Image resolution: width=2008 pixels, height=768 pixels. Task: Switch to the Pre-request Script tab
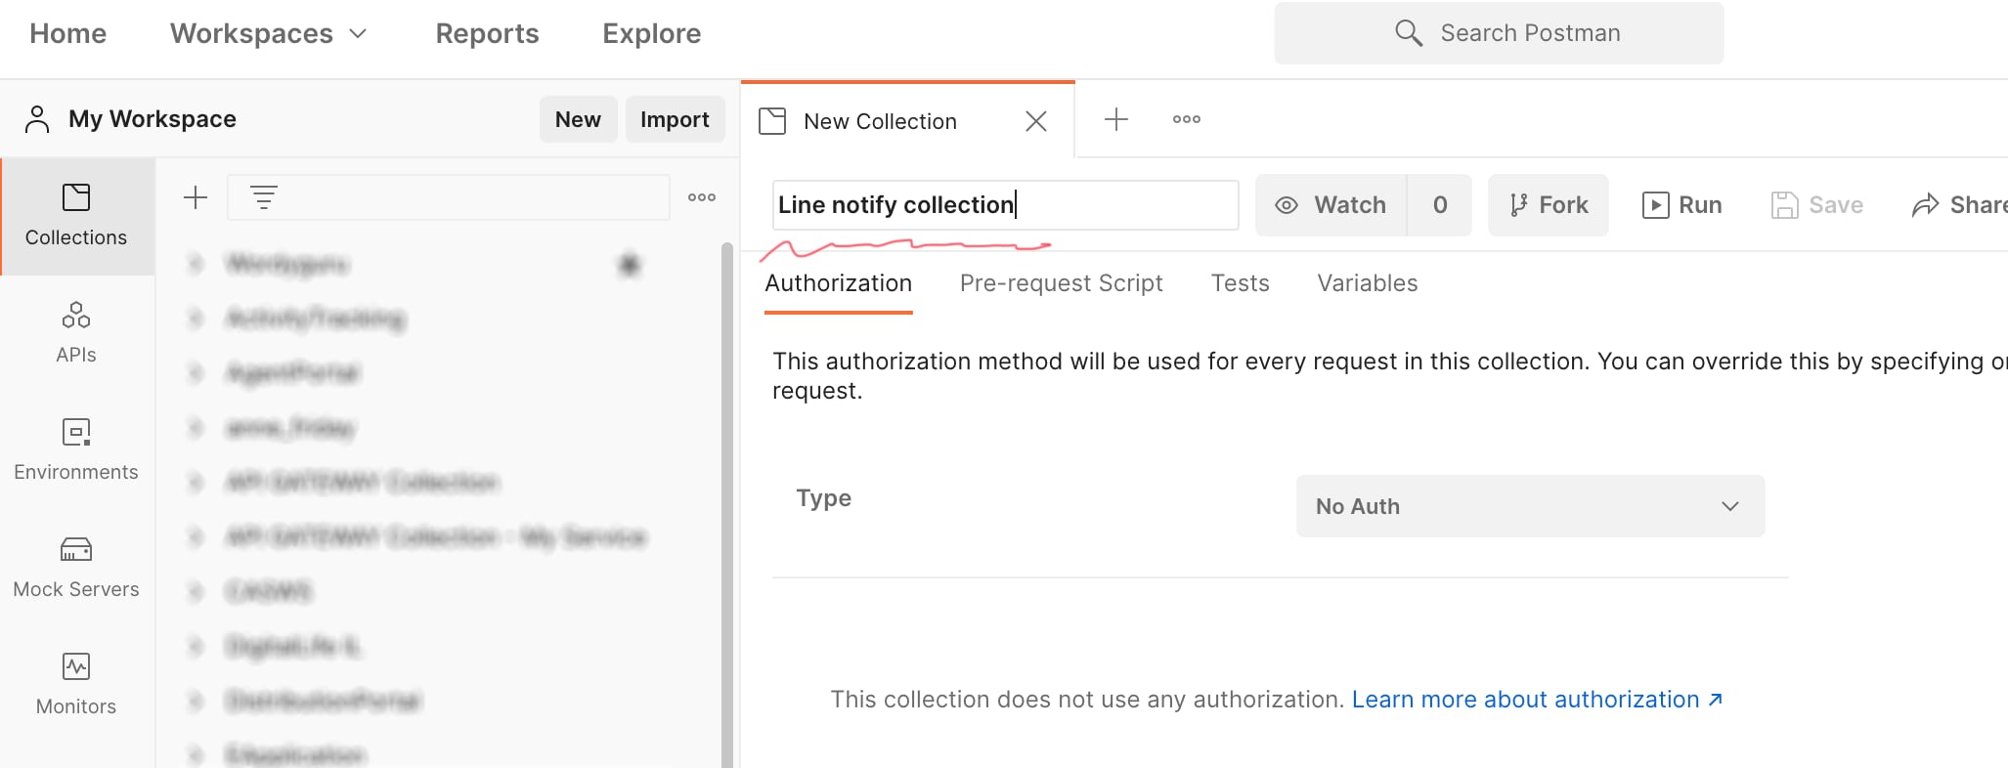point(1062,283)
